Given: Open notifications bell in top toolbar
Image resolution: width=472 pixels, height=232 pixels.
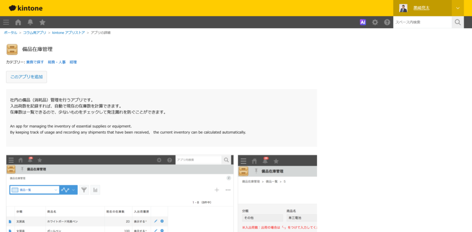Looking at the screenshot, I should 30,22.
